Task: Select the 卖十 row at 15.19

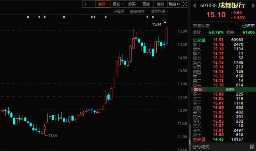Action: point(224,44)
